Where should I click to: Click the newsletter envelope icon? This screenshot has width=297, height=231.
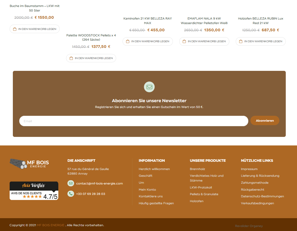point(149,87)
